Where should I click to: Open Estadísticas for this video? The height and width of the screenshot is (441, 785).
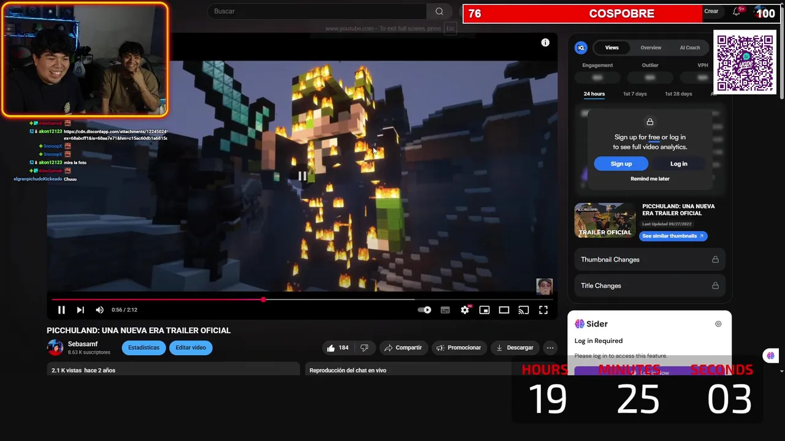144,348
